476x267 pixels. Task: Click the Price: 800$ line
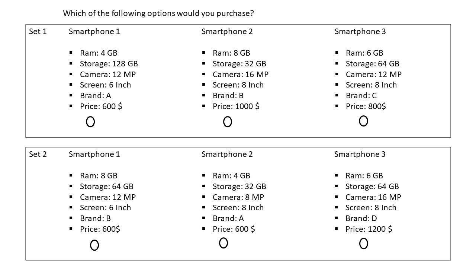(366, 106)
